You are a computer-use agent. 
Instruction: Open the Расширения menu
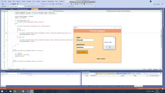[x=51, y=1]
